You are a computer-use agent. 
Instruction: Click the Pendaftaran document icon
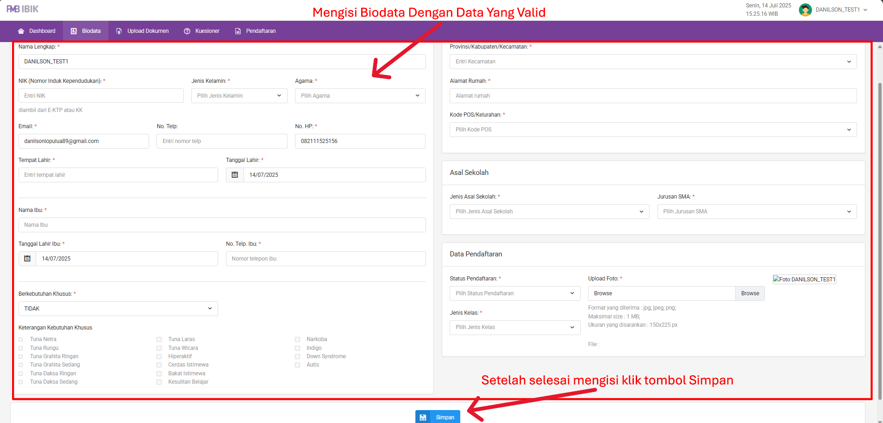click(x=238, y=31)
